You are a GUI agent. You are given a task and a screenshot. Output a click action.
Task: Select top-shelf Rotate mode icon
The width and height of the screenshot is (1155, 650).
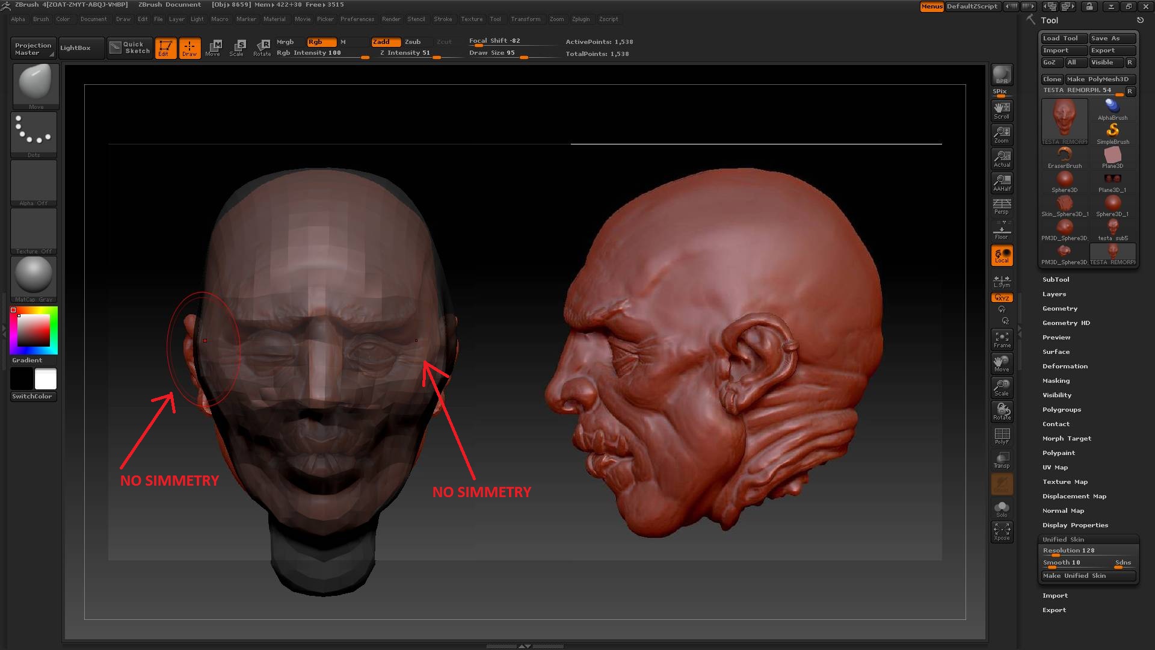(262, 48)
